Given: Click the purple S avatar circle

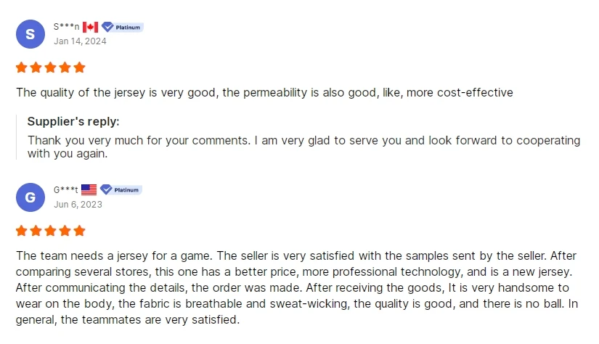Looking at the screenshot, I should tap(30, 34).
